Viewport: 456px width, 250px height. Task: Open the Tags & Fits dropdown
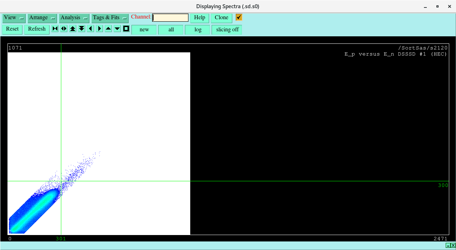[x=110, y=18]
